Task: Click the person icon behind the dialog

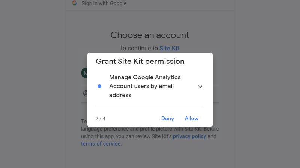Action: click(x=85, y=93)
